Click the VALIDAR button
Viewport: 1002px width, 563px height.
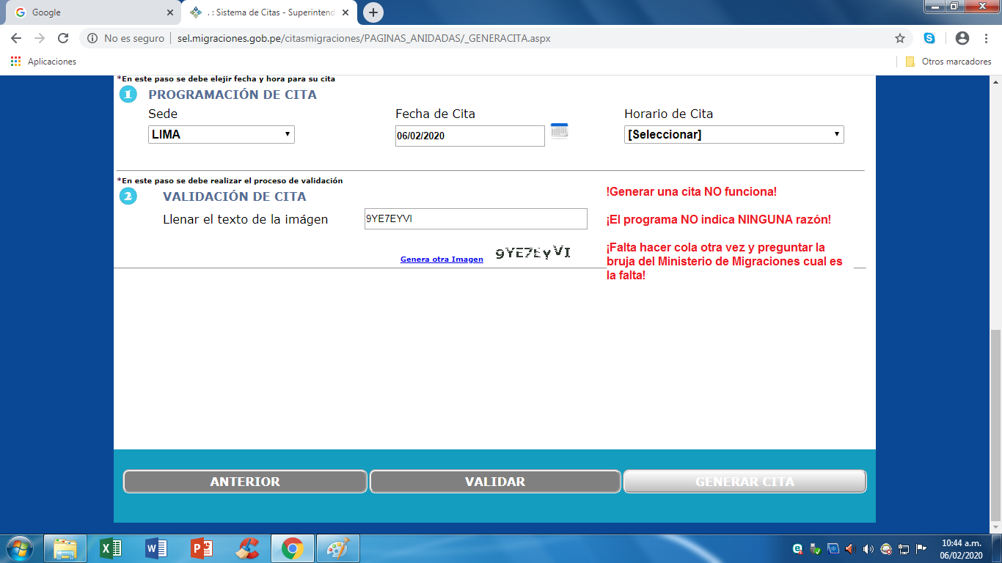[495, 482]
